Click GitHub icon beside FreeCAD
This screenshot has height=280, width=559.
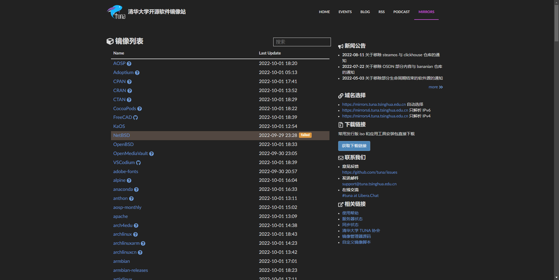click(135, 118)
